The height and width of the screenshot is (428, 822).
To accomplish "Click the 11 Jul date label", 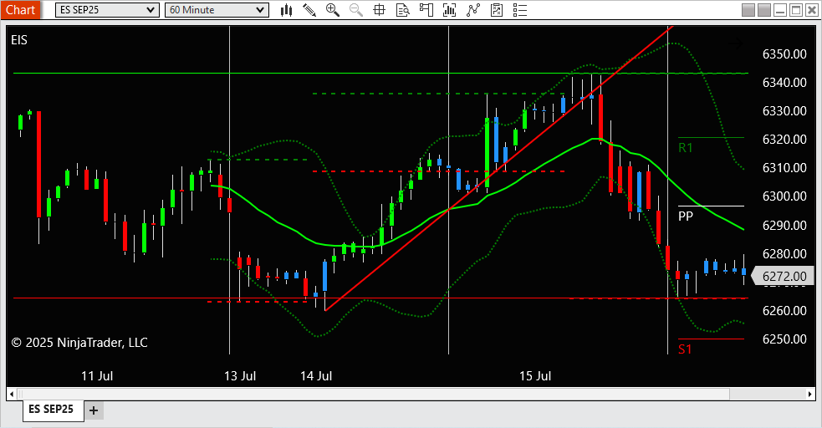I will point(97,375).
